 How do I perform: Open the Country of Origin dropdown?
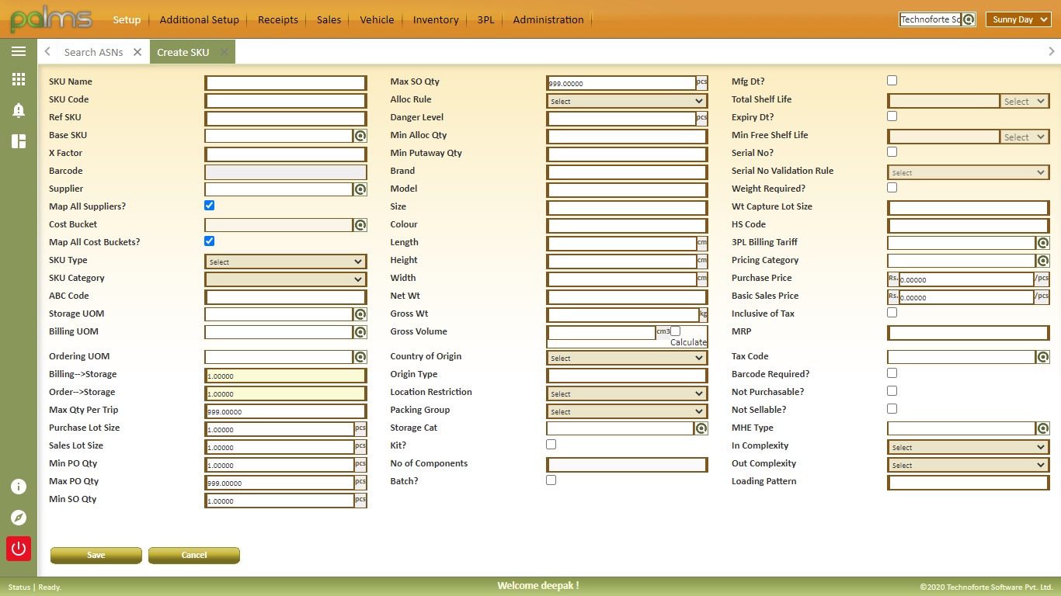(627, 358)
